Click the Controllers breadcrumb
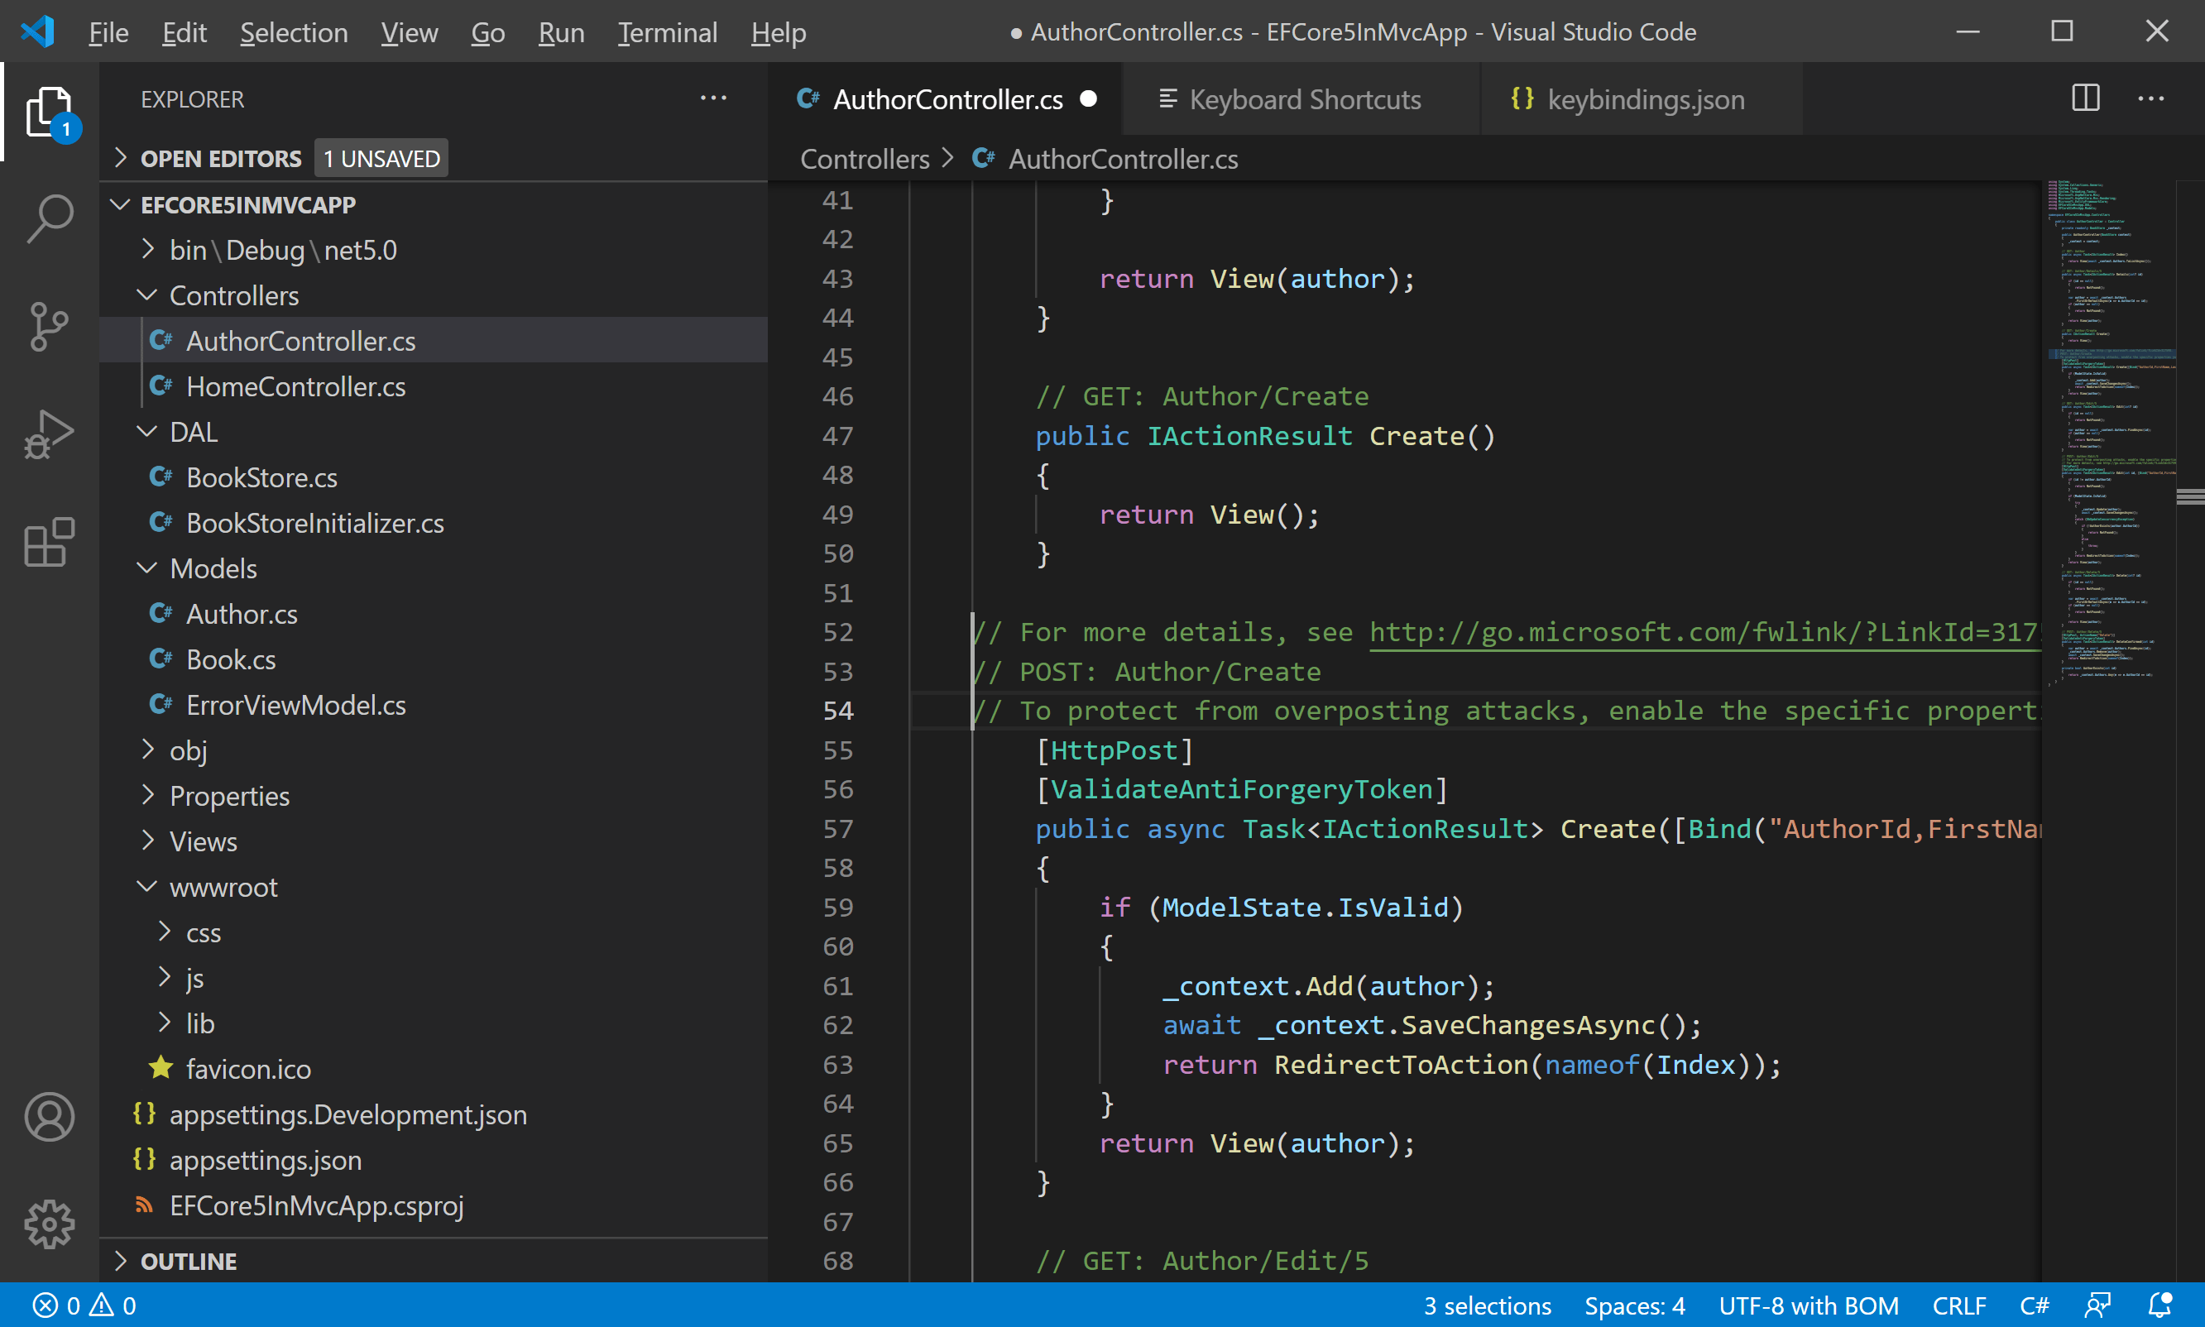 pyautogui.click(x=865, y=159)
